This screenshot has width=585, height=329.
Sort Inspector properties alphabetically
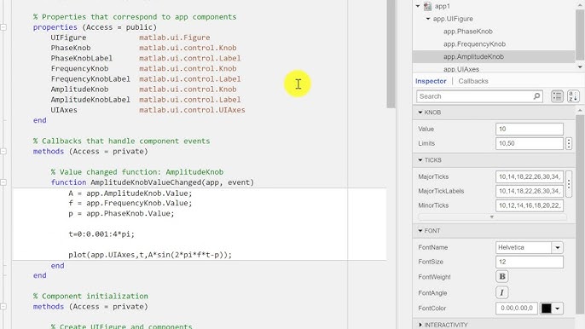[x=573, y=96]
